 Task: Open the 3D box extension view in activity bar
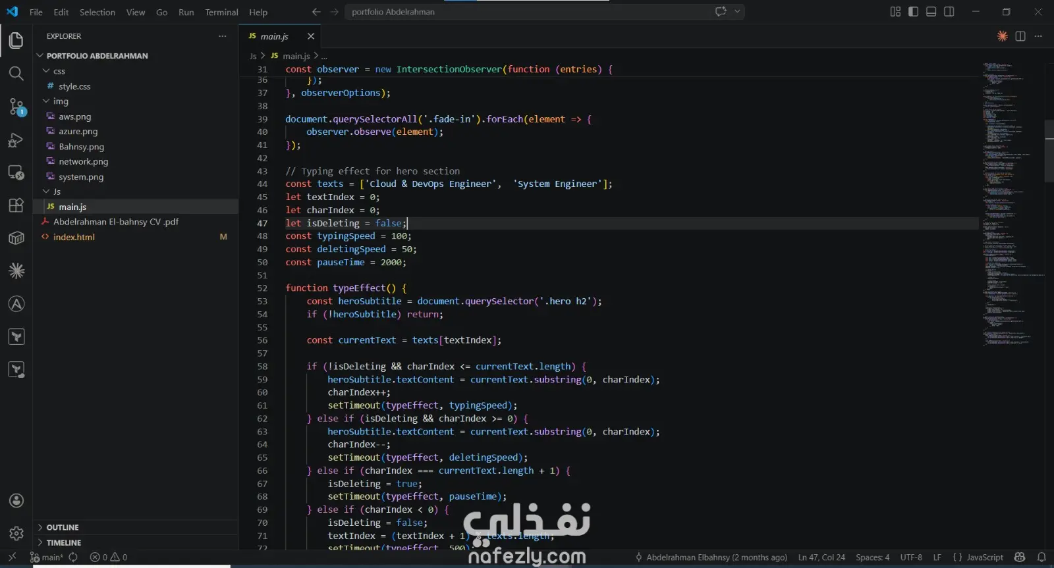16,238
